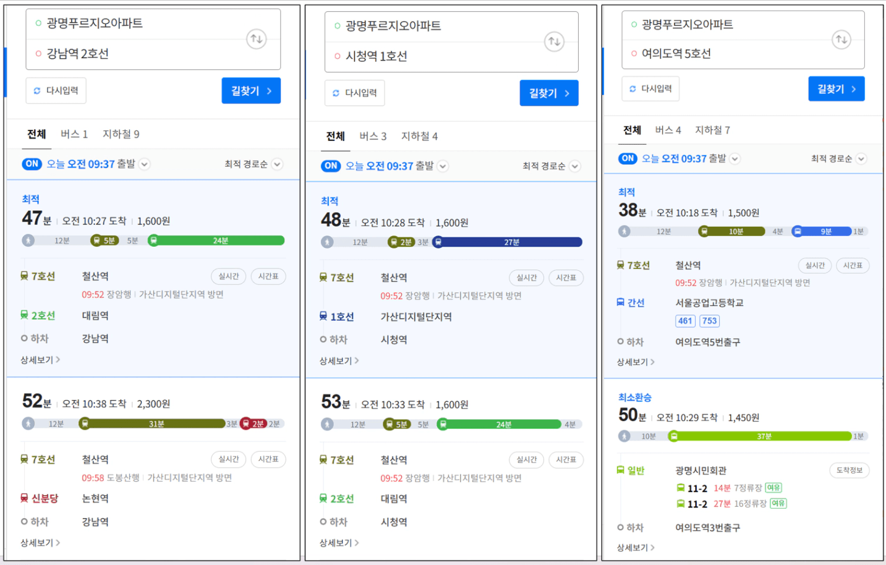Click 7호선 icon in 53분 route
The image size is (886, 565).
point(323,460)
